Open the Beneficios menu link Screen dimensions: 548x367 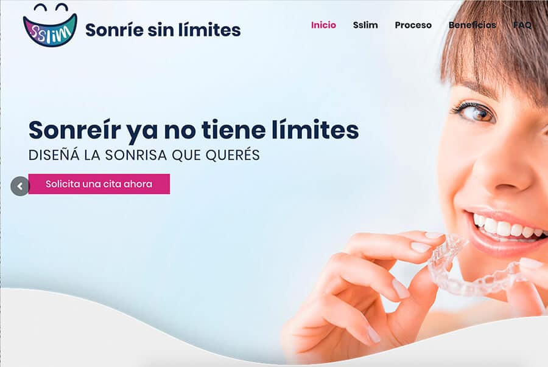472,25
